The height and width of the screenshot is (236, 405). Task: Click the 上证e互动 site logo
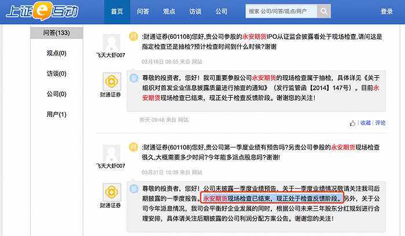pos(42,12)
